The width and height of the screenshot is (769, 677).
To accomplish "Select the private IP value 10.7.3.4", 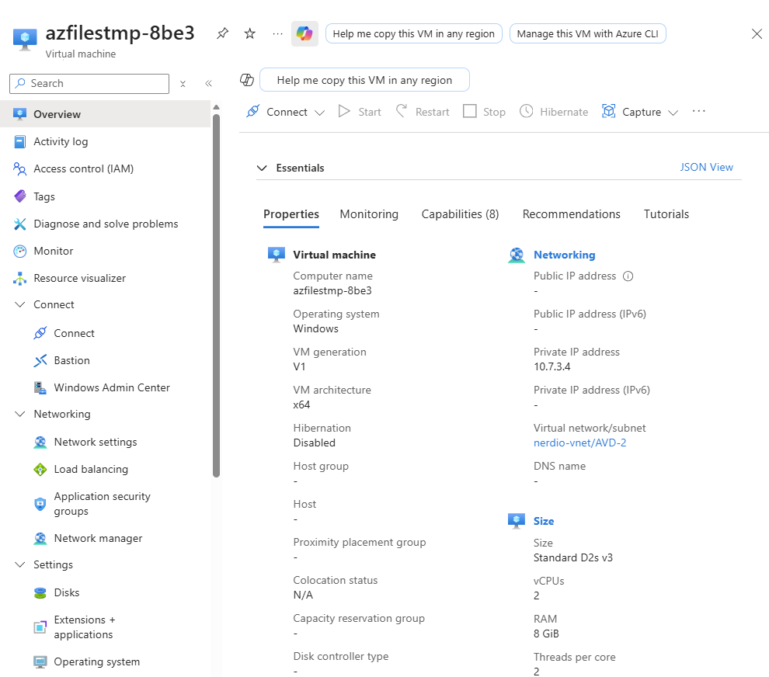I will (552, 366).
